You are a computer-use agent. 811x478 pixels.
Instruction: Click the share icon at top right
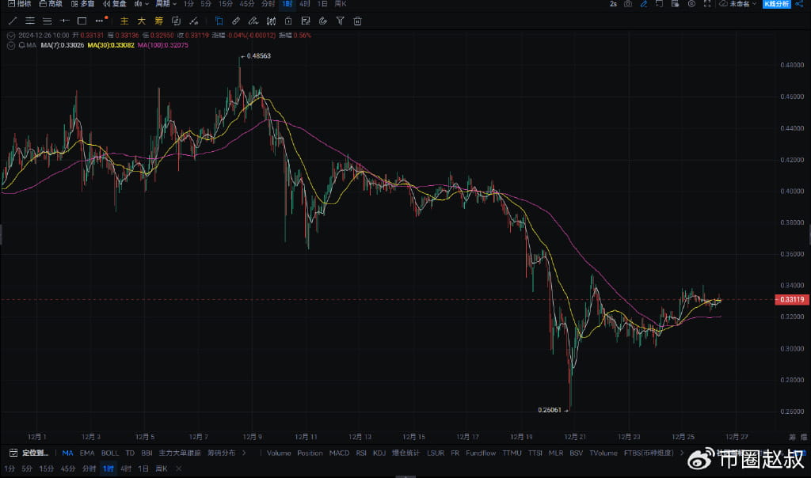(799, 4)
